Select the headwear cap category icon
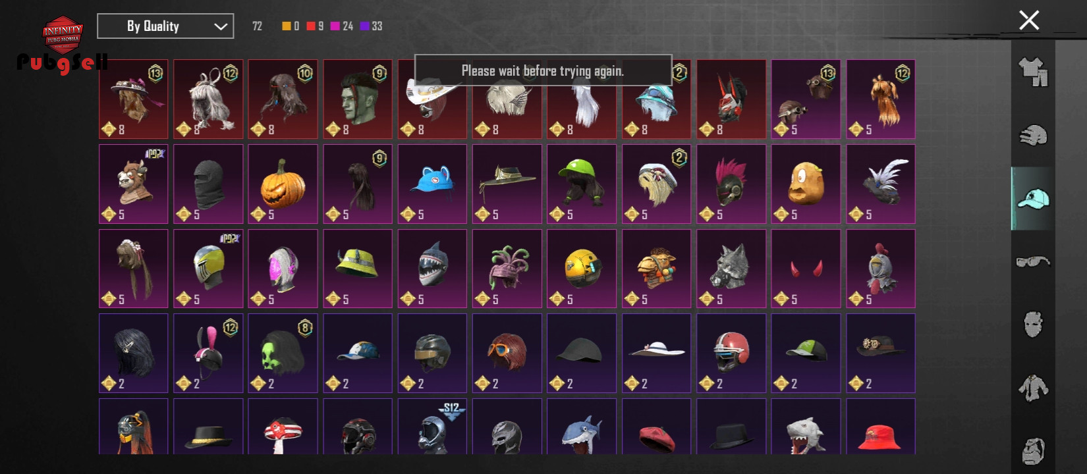This screenshot has width=1087, height=474. (x=1033, y=198)
